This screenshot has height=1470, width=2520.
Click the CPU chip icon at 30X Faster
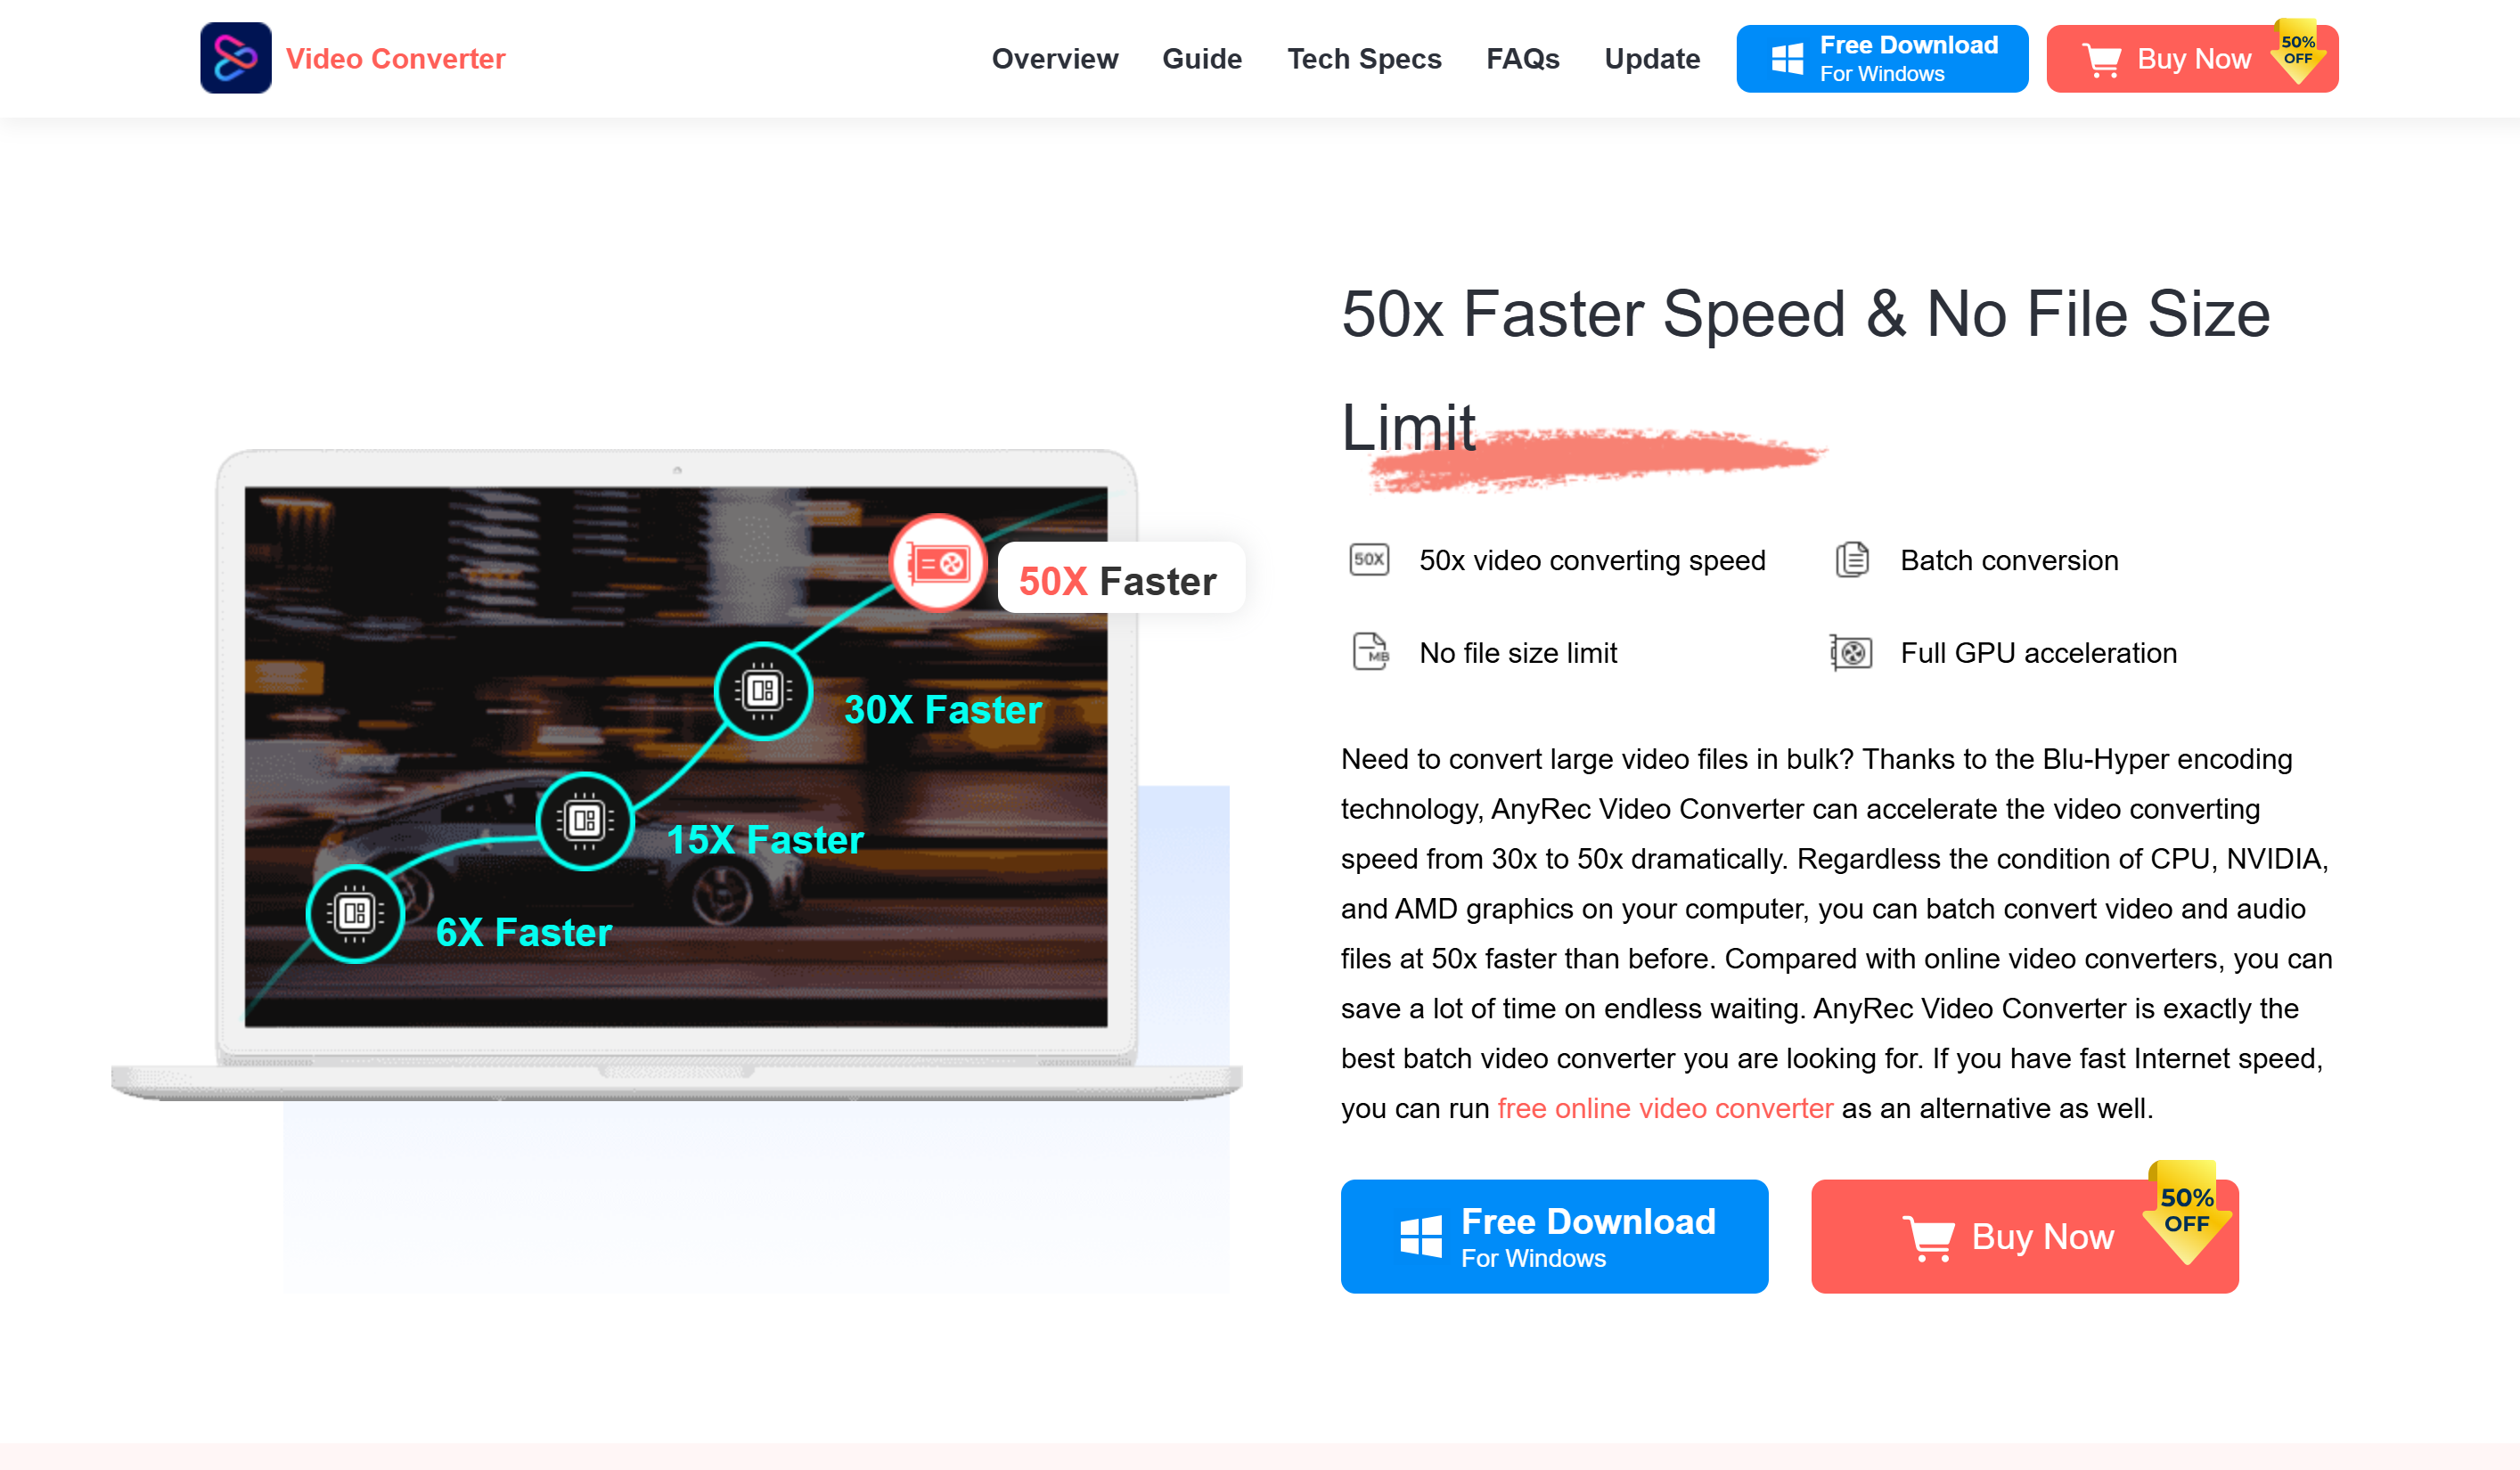tap(762, 692)
